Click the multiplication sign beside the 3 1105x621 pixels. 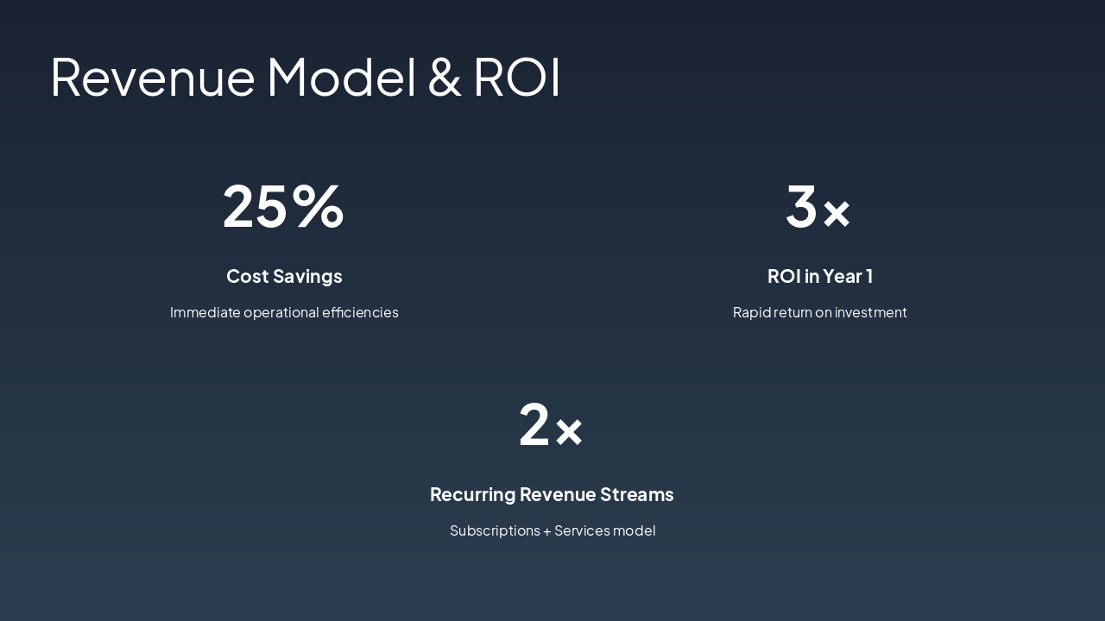pos(837,213)
